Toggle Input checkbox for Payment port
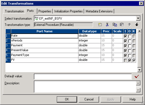The height and width of the screenshot is (105, 145). [125, 46]
